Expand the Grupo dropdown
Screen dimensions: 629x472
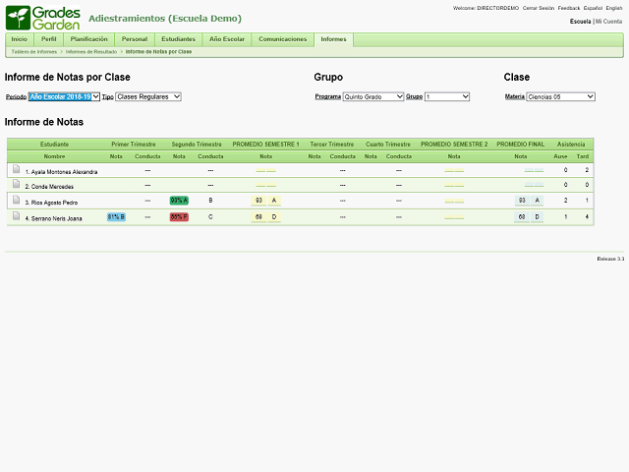(x=447, y=96)
